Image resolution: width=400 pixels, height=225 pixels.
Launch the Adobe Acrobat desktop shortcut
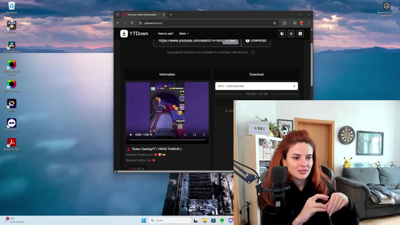[x=12, y=142]
